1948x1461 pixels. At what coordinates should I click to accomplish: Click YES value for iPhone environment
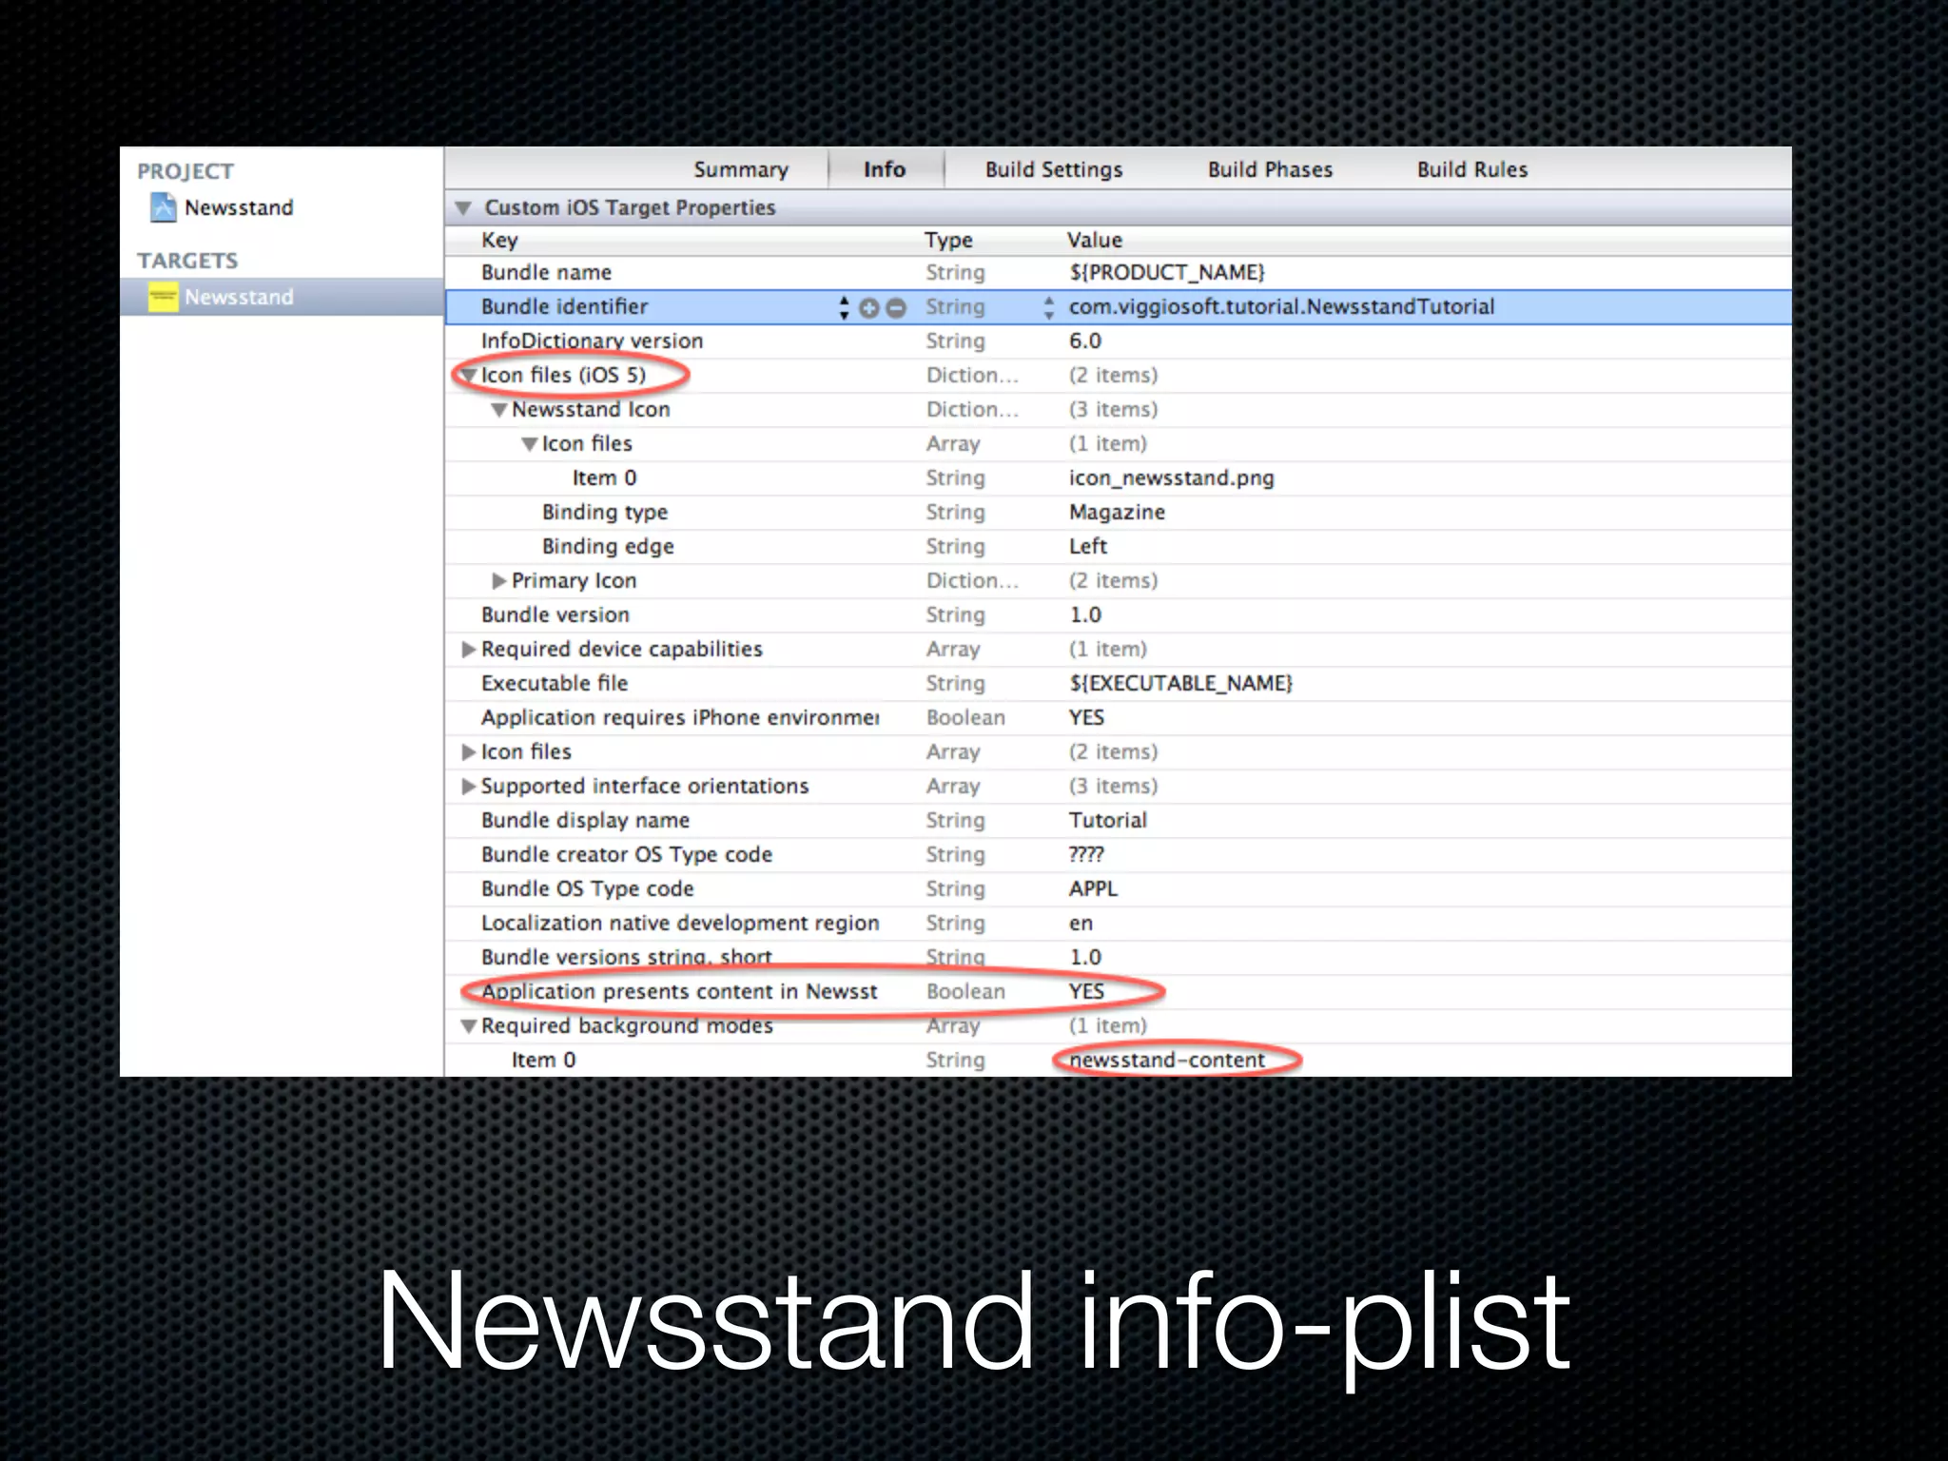click(x=1086, y=718)
